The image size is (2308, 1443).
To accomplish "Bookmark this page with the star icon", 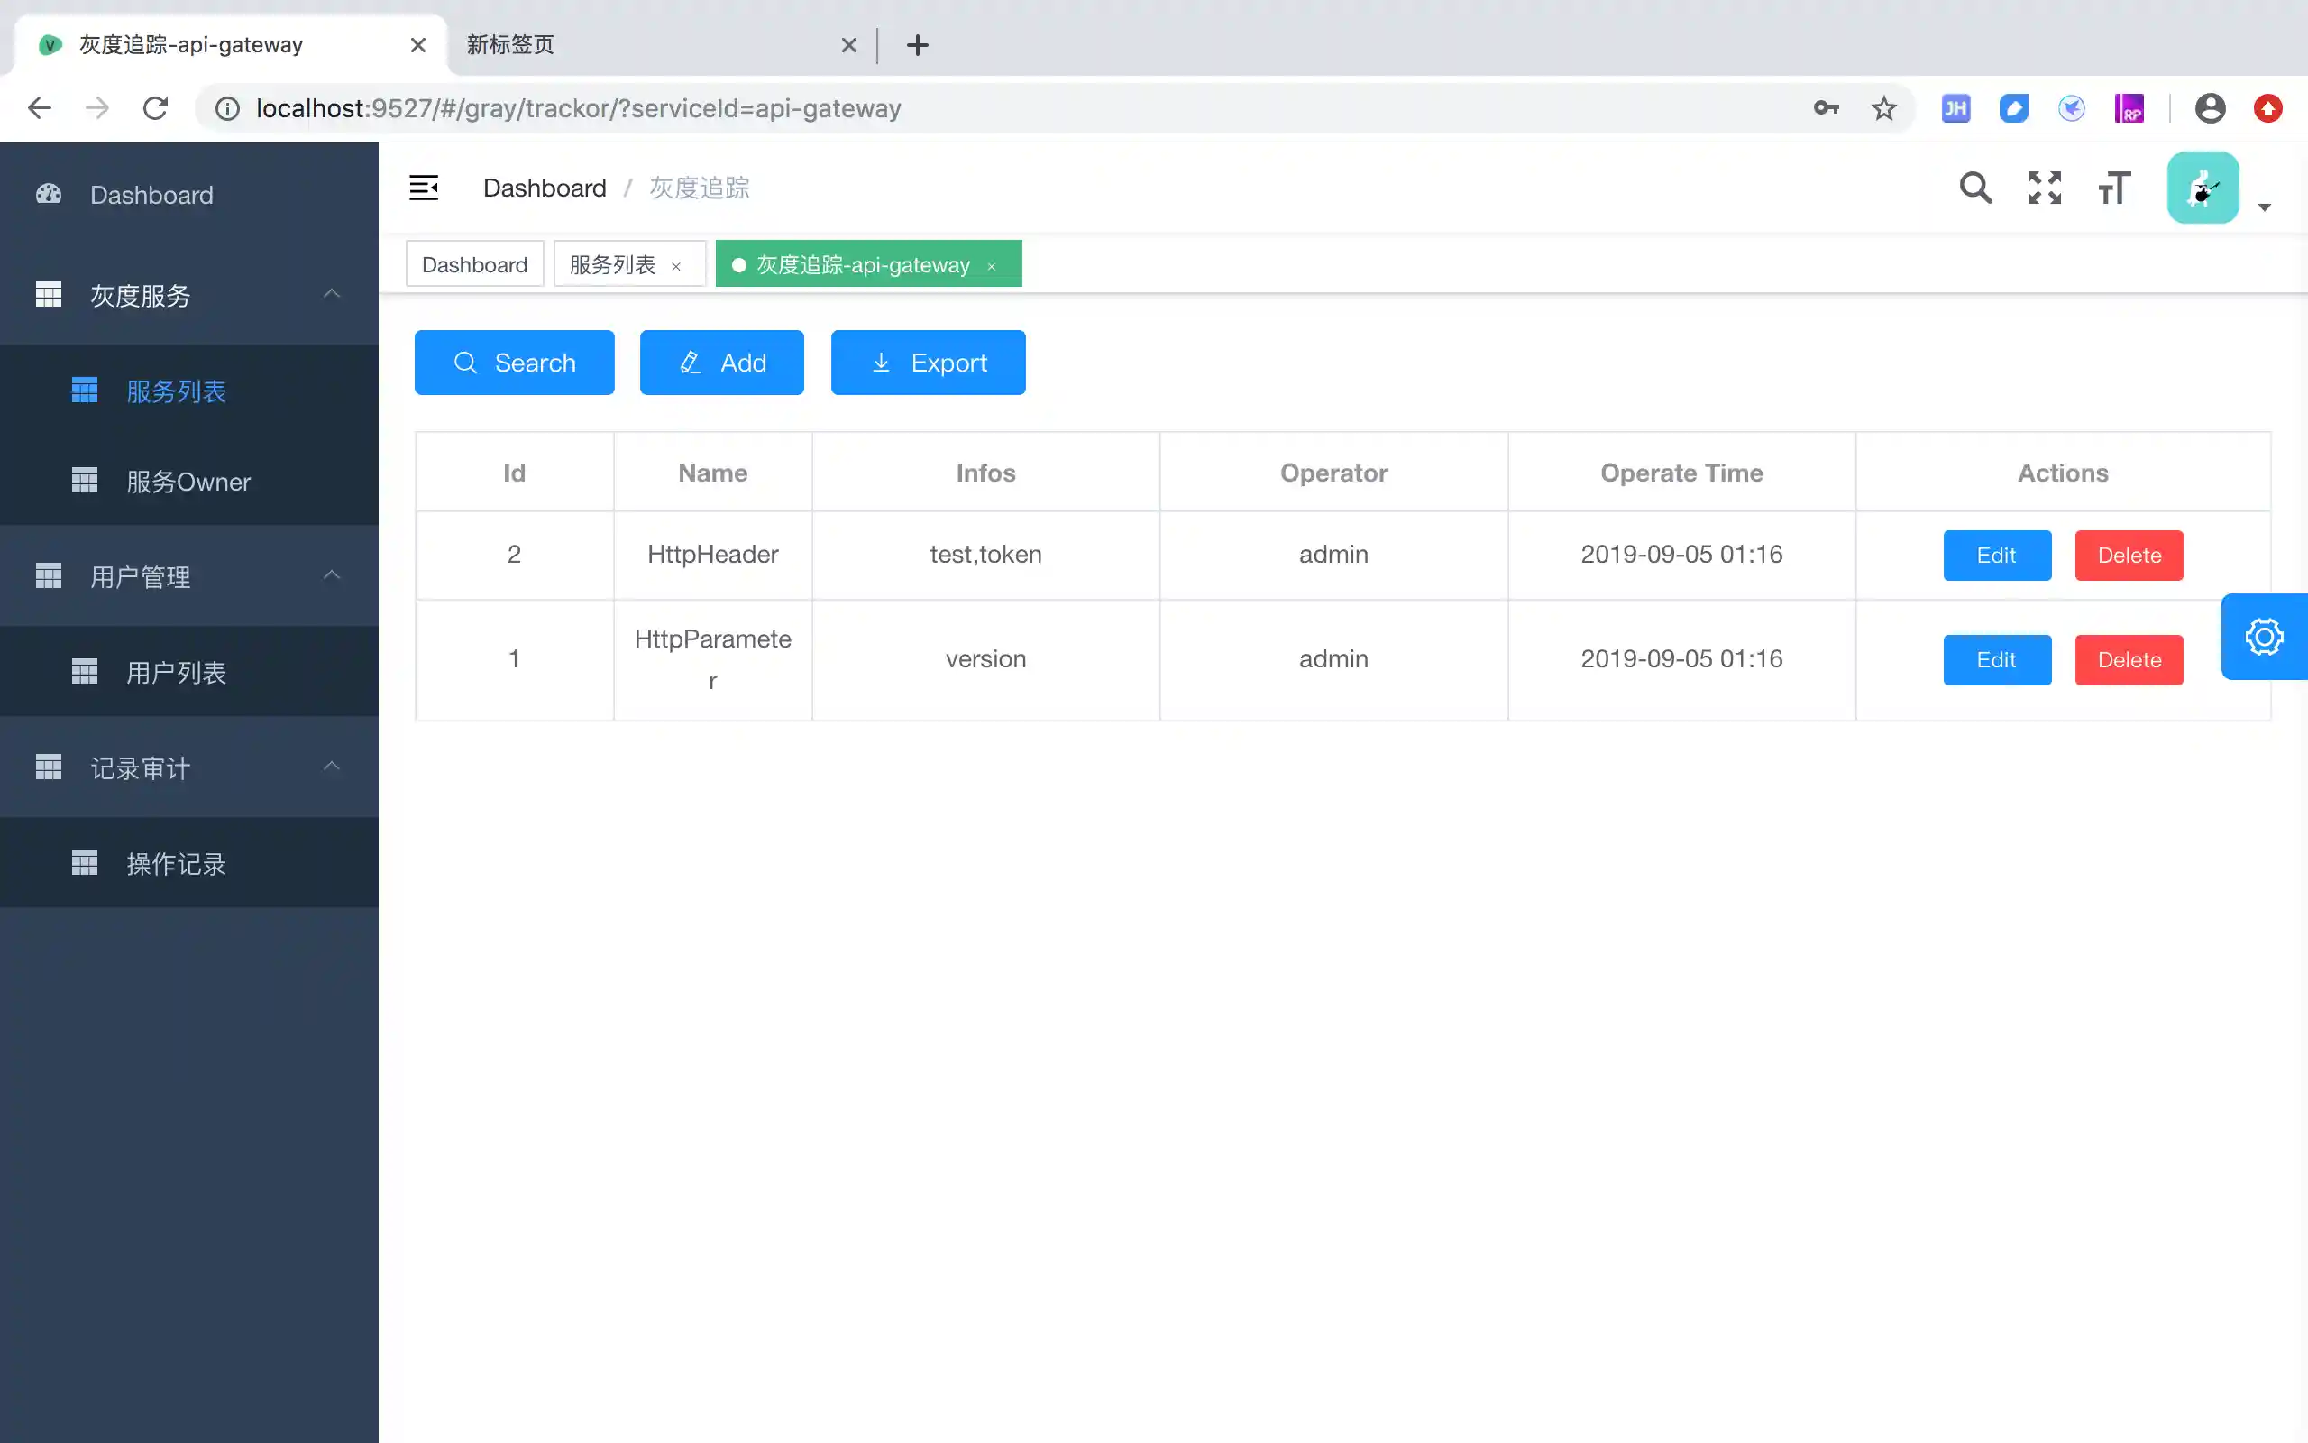I will pyautogui.click(x=1883, y=108).
